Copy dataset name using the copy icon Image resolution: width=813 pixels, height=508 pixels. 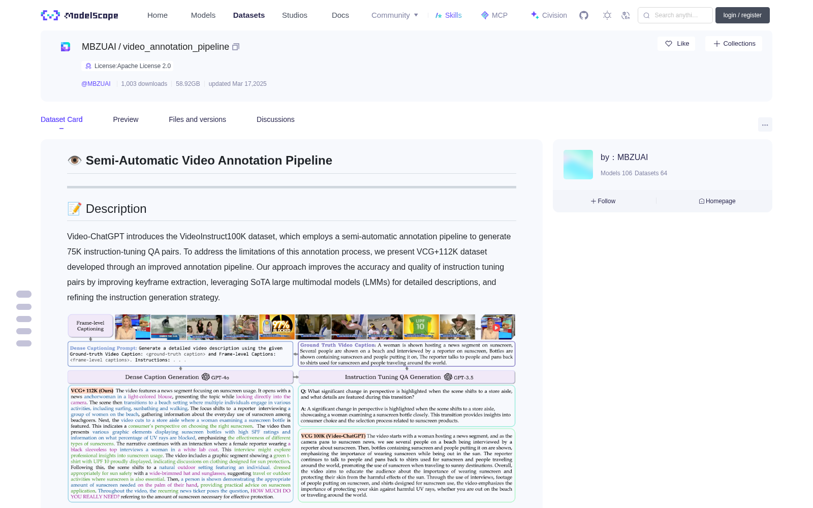(236, 47)
